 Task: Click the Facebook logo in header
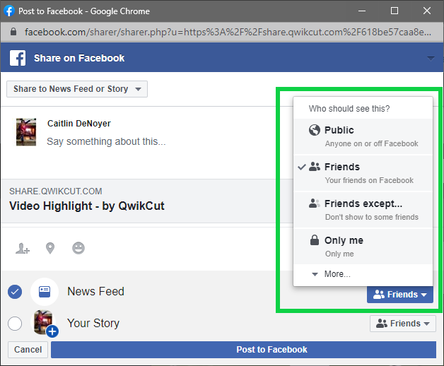point(18,58)
